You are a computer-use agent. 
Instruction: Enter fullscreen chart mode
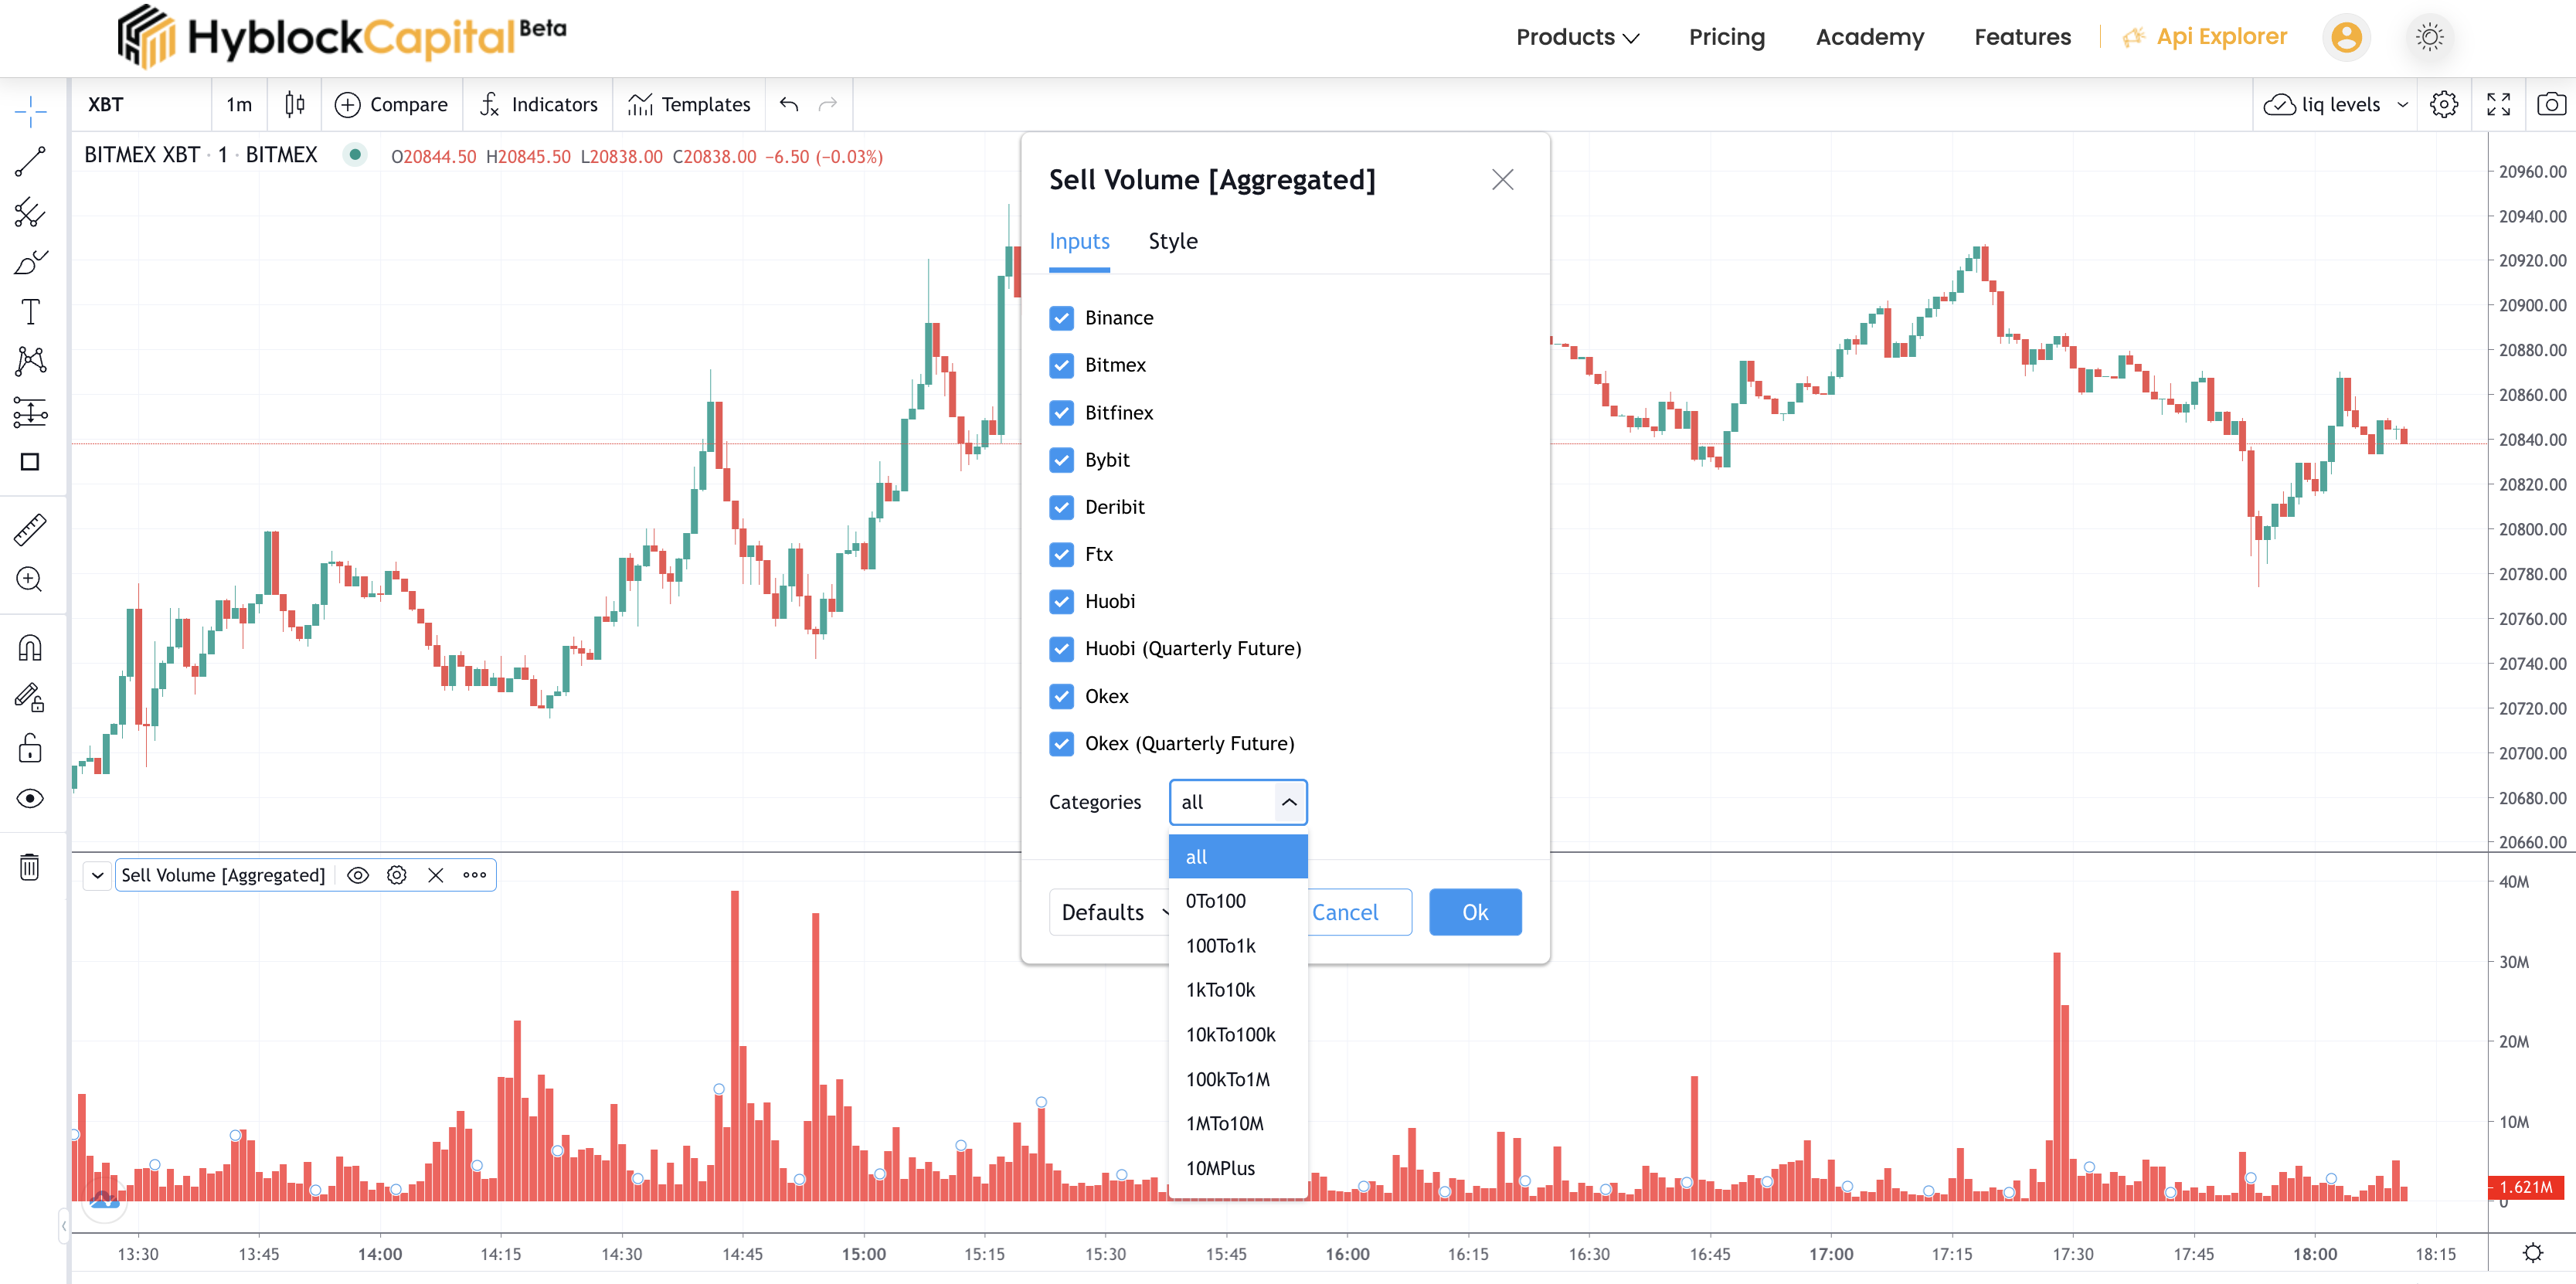point(2498,104)
